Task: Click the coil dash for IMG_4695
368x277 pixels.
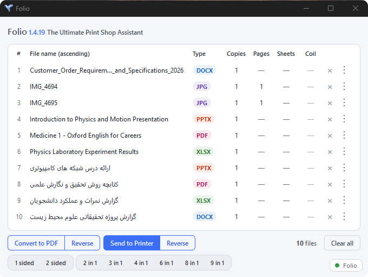Action: click(311, 103)
